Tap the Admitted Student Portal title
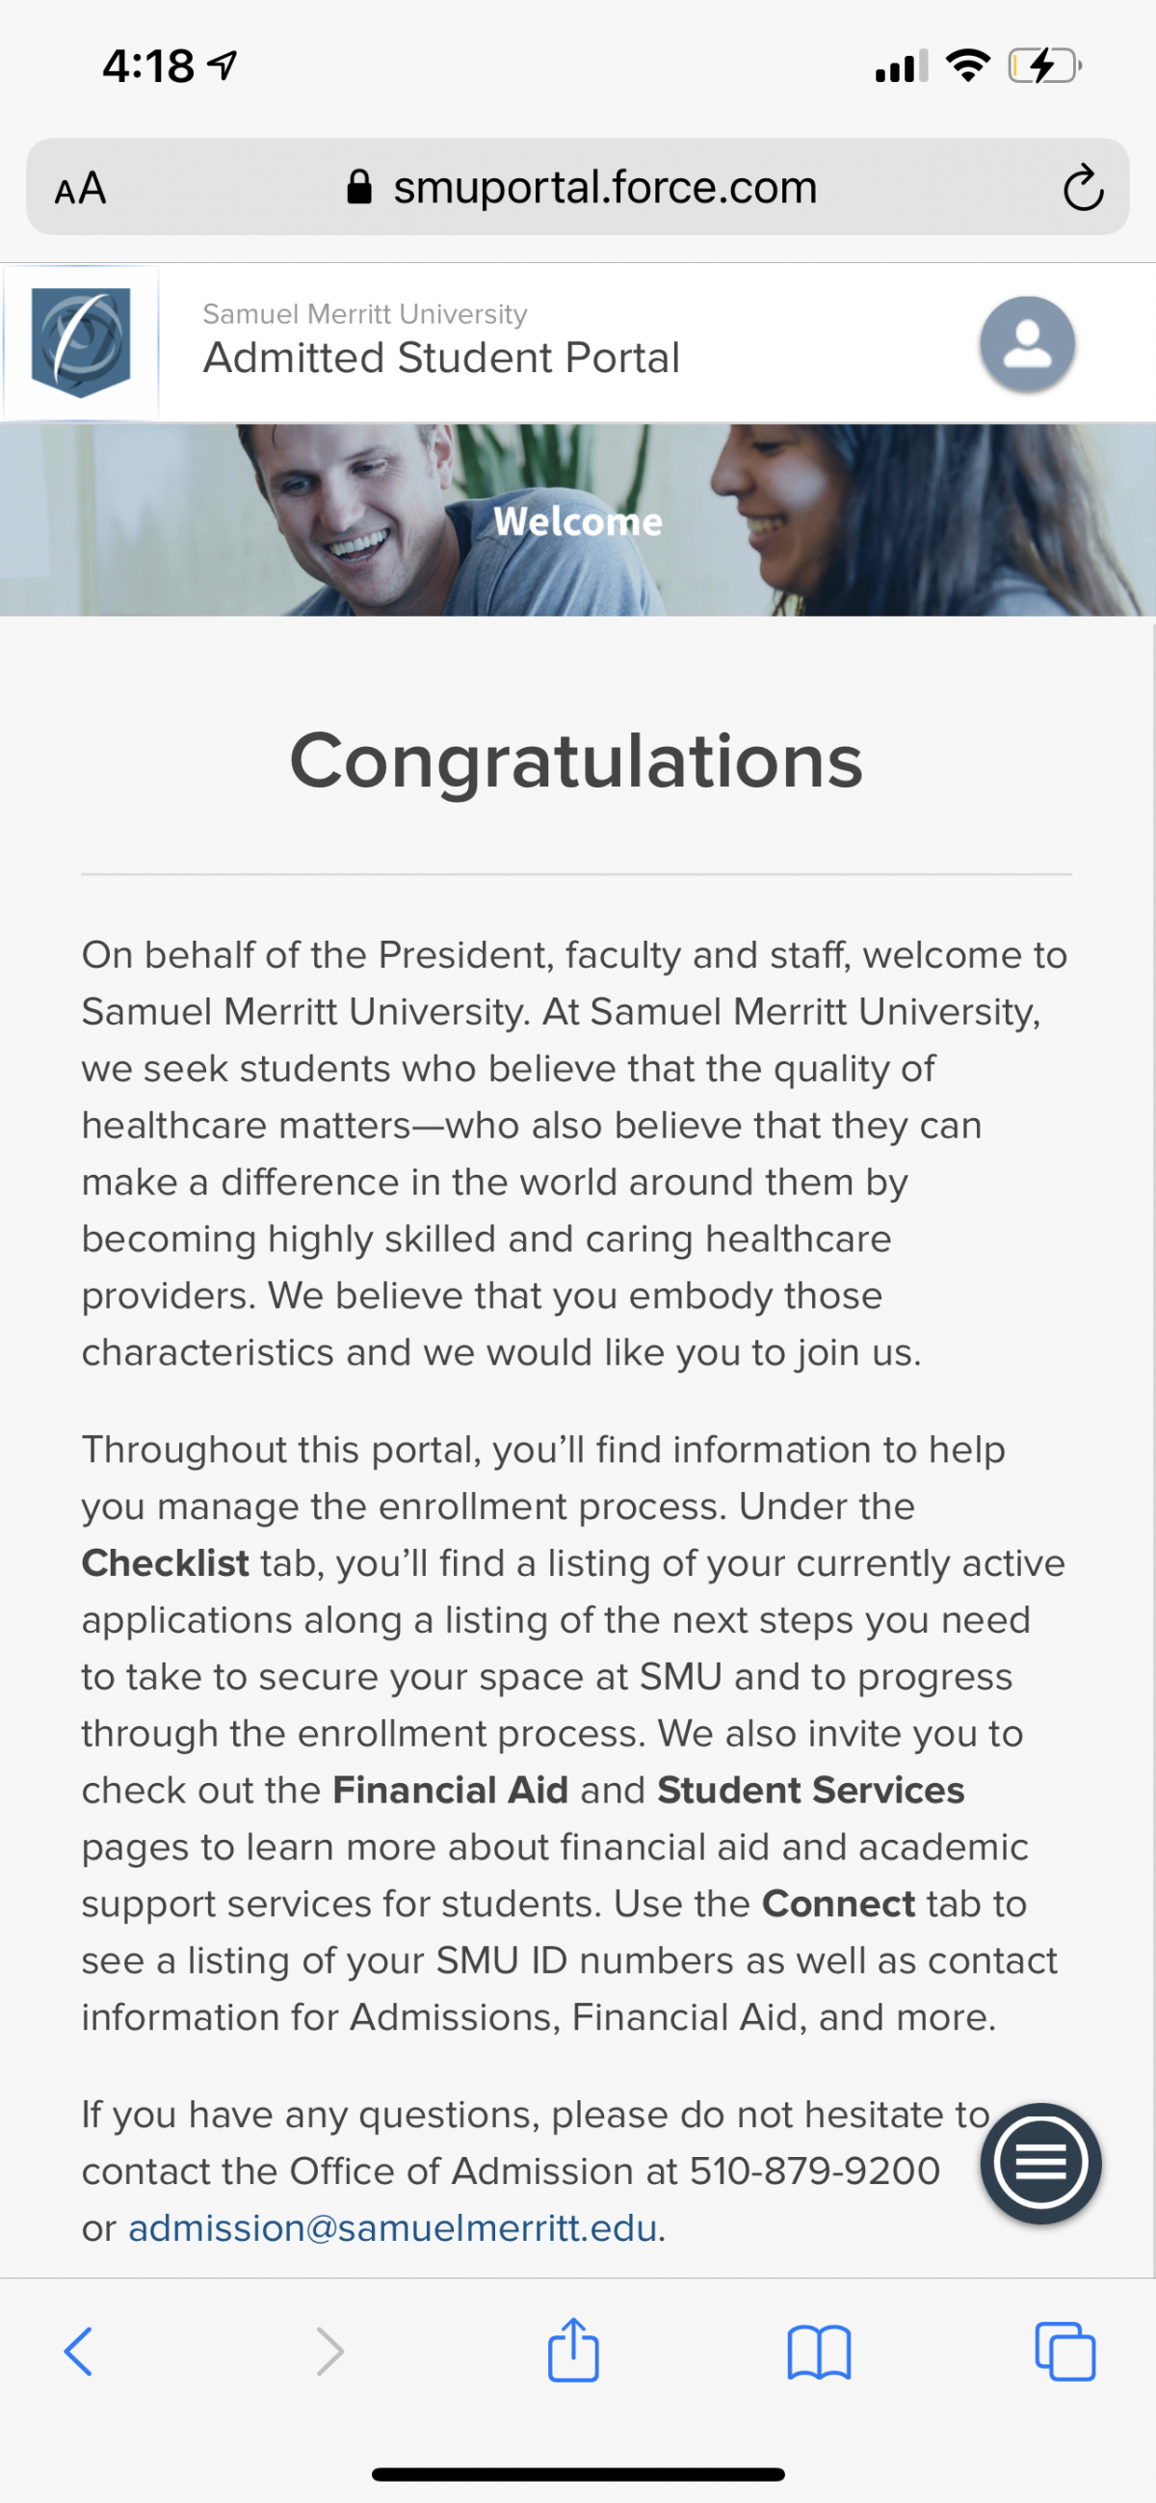The image size is (1156, 2503). point(441,358)
